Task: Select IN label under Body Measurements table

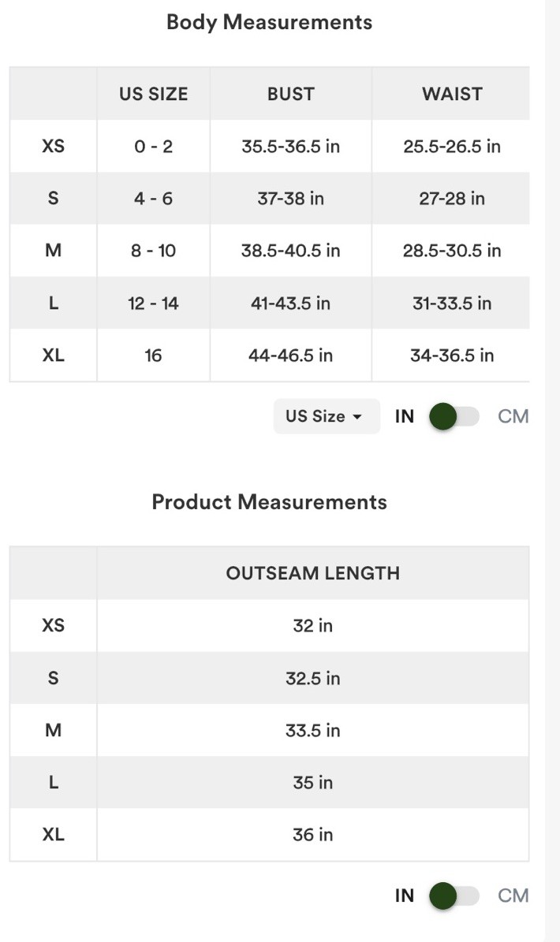Action: pyautogui.click(x=405, y=416)
